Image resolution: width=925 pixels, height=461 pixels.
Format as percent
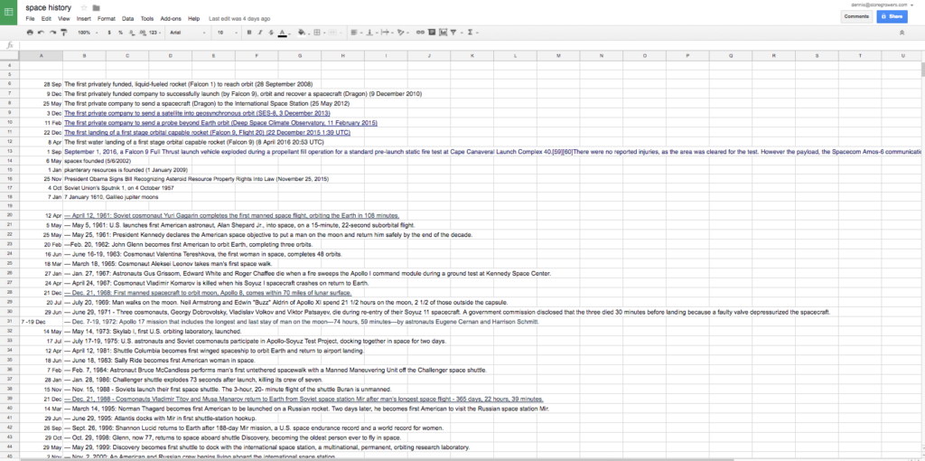tap(120, 33)
